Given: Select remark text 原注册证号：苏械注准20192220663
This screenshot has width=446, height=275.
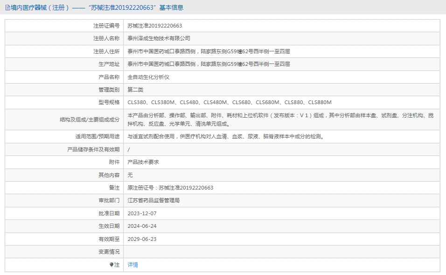Looking at the screenshot, I should tap(170, 188).
